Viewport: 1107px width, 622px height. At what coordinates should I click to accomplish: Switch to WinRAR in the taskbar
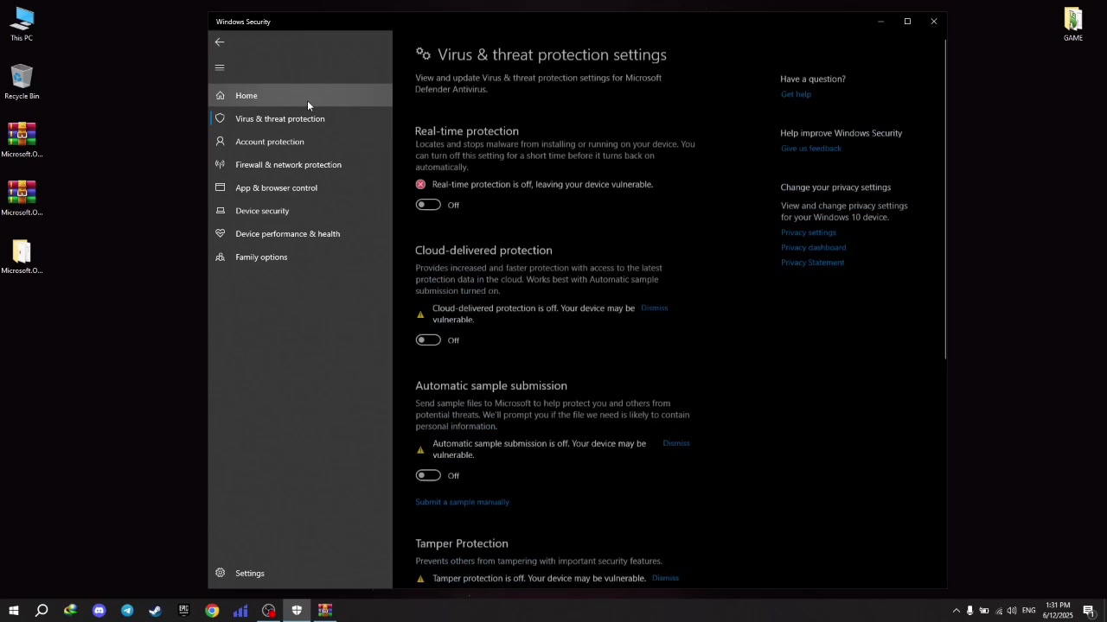325,611
